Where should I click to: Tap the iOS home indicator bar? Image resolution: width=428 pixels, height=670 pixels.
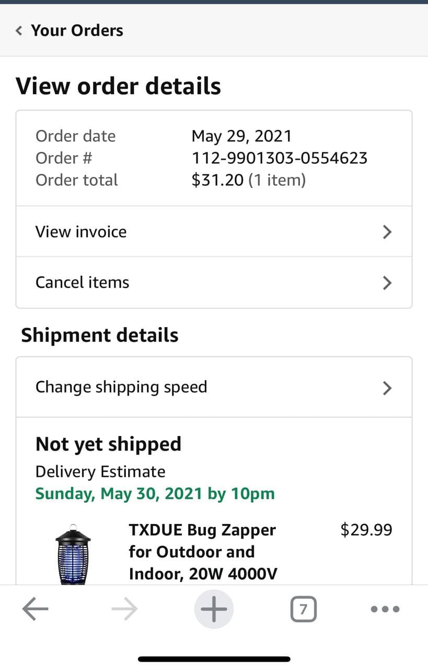pos(214,659)
